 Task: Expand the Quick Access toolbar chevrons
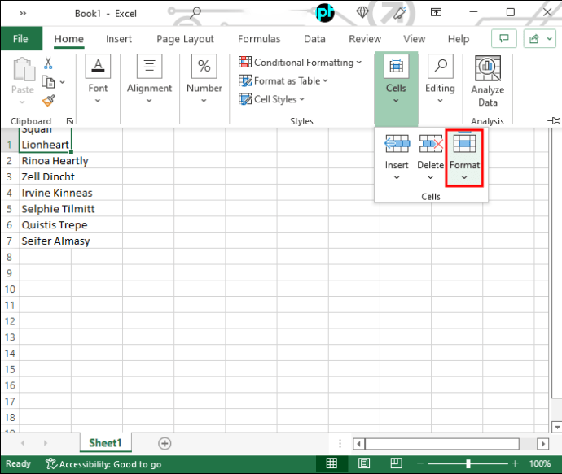[23, 13]
